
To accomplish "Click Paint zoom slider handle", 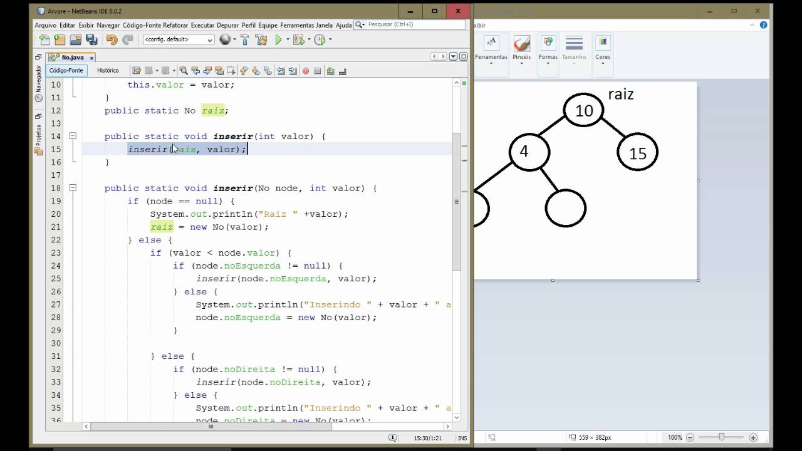I will tap(722, 437).
